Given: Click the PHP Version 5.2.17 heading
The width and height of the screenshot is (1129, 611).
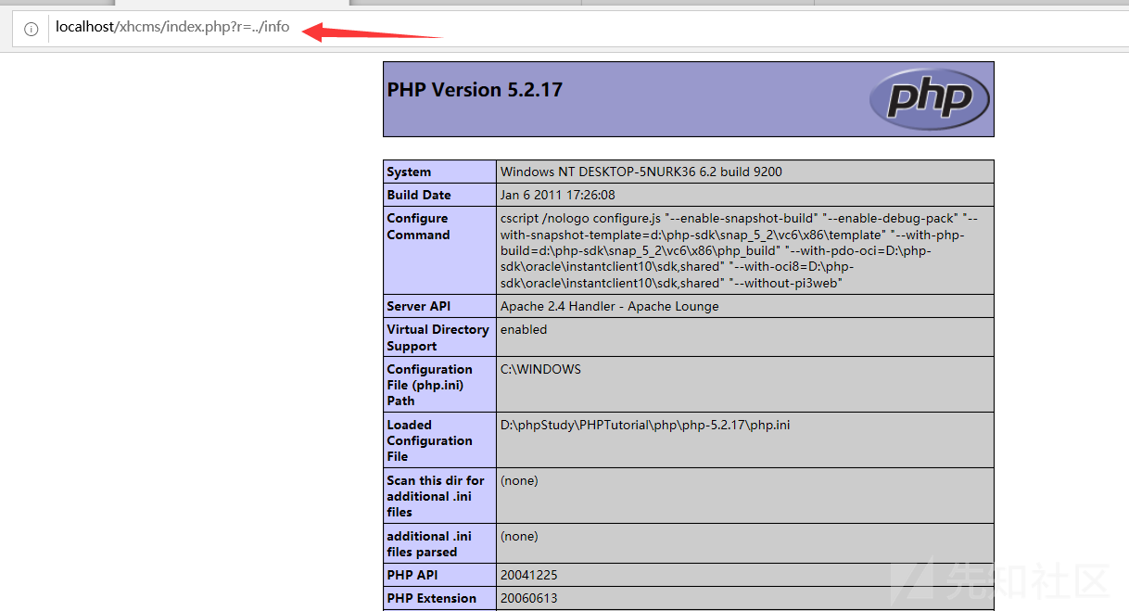Looking at the screenshot, I should point(475,90).
